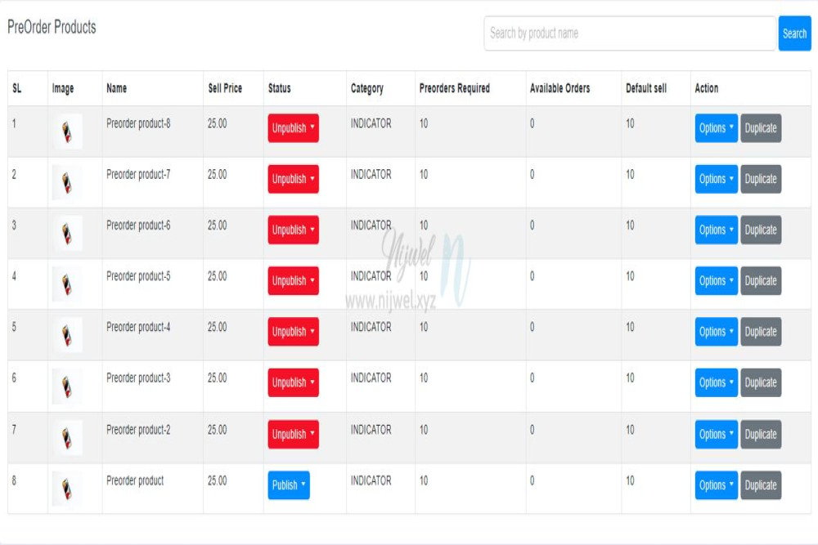Open Unpublish status dropdown for Preorder product-5
This screenshot has width=818, height=545.
tap(293, 281)
